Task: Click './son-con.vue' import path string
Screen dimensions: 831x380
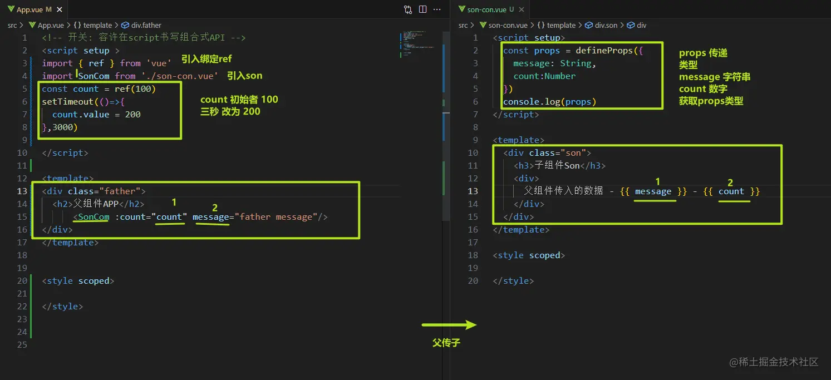Action: click(179, 76)
